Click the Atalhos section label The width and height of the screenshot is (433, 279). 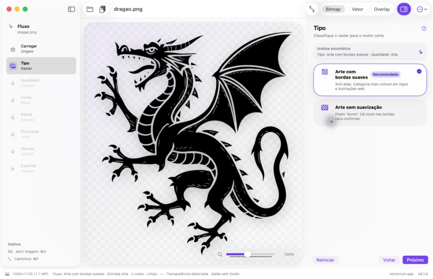tap(14, 244)
